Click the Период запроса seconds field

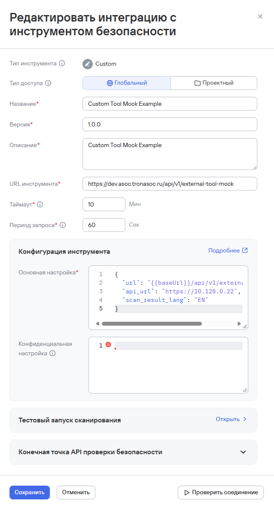pos(104,225)
